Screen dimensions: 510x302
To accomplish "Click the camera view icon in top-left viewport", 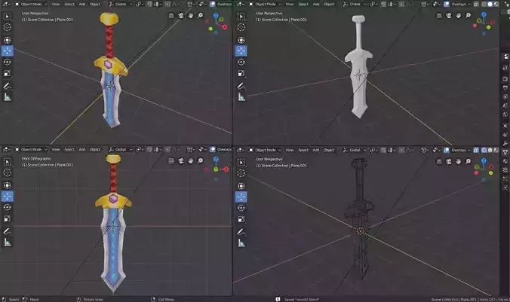I will click(181, 16).
